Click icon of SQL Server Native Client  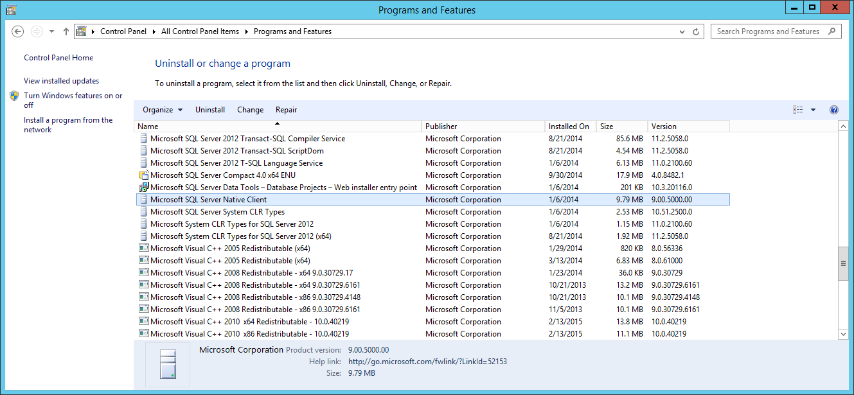click(x=144, y=200)
